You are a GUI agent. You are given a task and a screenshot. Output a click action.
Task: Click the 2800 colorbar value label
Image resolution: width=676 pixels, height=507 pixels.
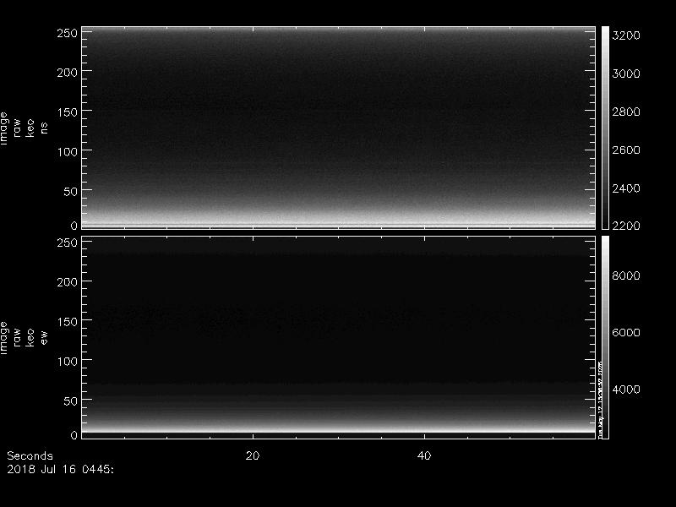[626, 112]
